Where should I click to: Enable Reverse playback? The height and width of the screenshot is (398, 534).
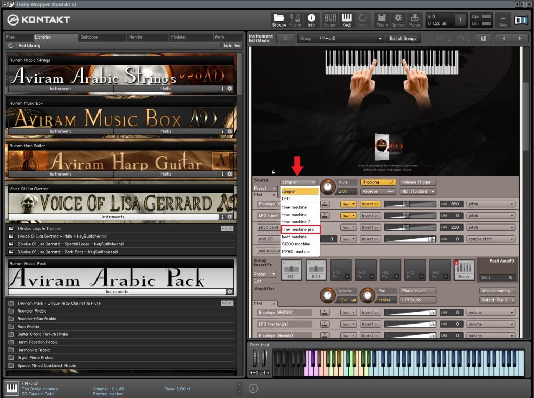pos(378,192)
